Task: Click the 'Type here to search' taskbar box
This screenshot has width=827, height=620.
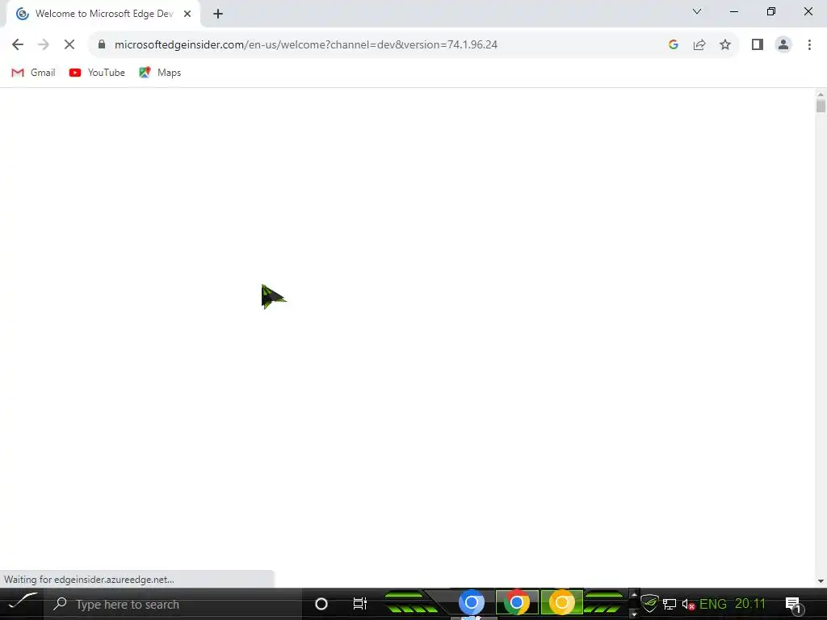Action: click(x=174, y=604)
